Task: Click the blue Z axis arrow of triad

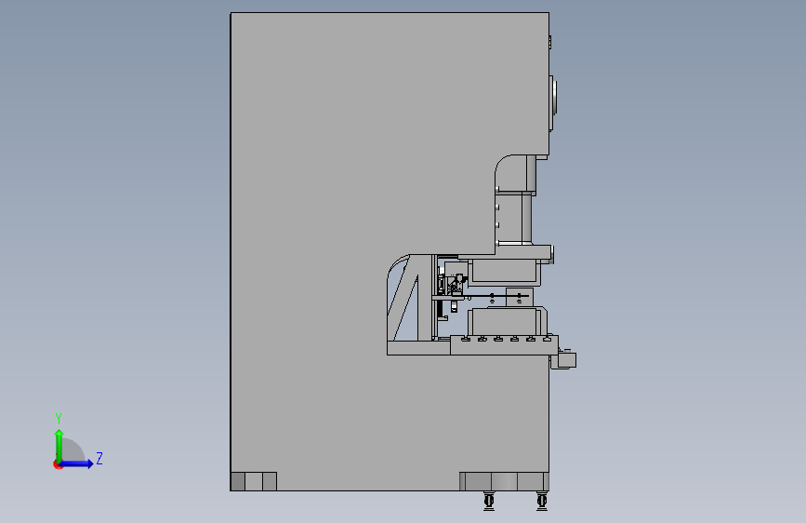Action: (77, 463)
